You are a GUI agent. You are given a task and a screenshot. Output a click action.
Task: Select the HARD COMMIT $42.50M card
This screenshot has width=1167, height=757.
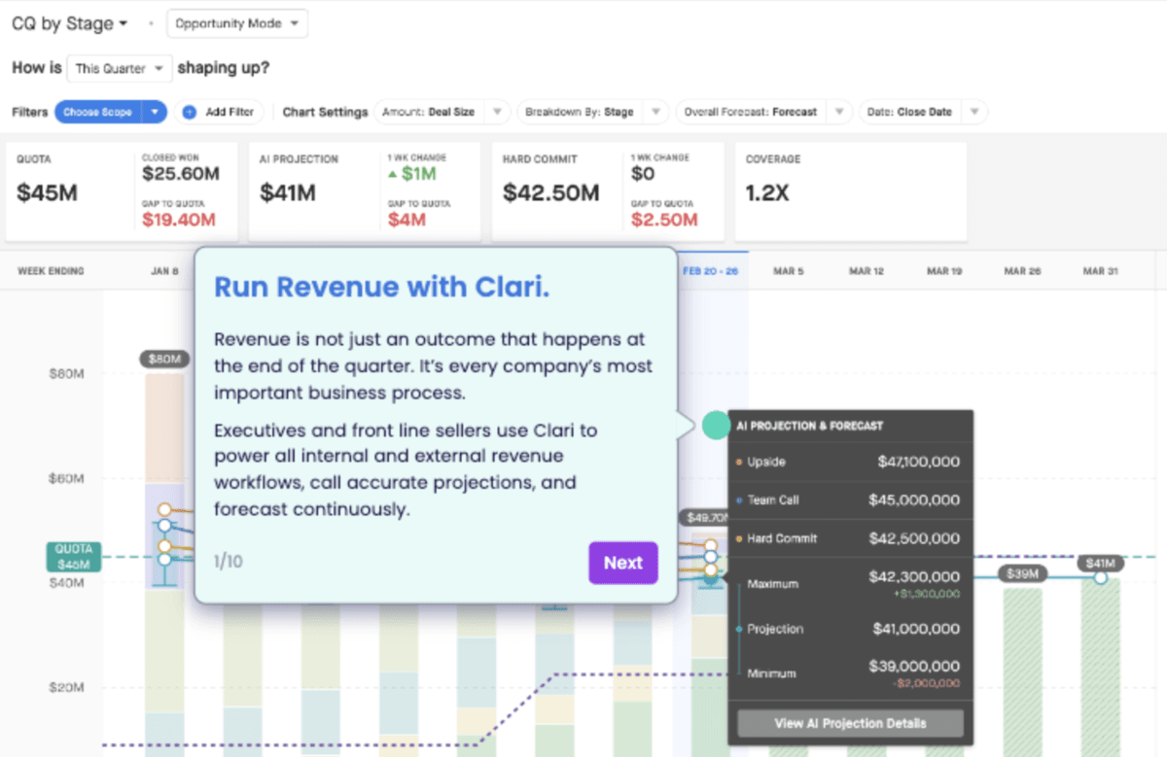click(x=608, y=192)
